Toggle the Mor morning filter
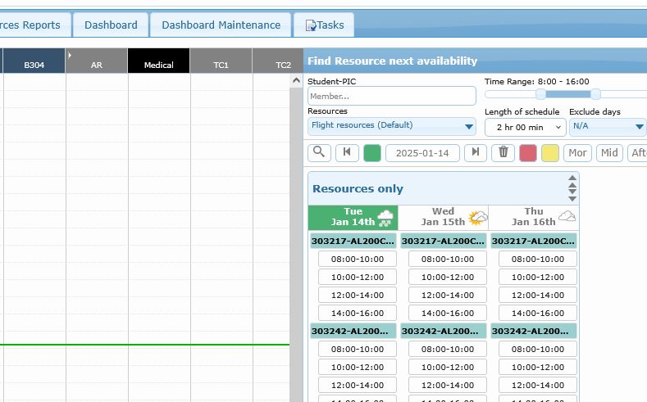The image size is (647, 402). coord(577,153)
